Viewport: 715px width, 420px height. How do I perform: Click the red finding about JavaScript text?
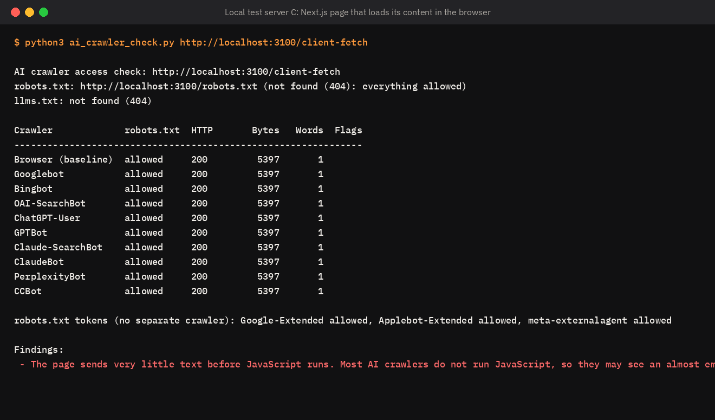[367, 364]
